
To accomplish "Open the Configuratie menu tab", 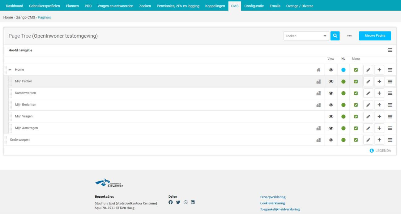I will tap(254, 6).
